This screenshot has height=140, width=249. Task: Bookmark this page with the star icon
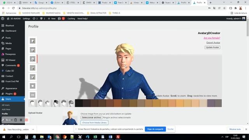click(224, 8)
